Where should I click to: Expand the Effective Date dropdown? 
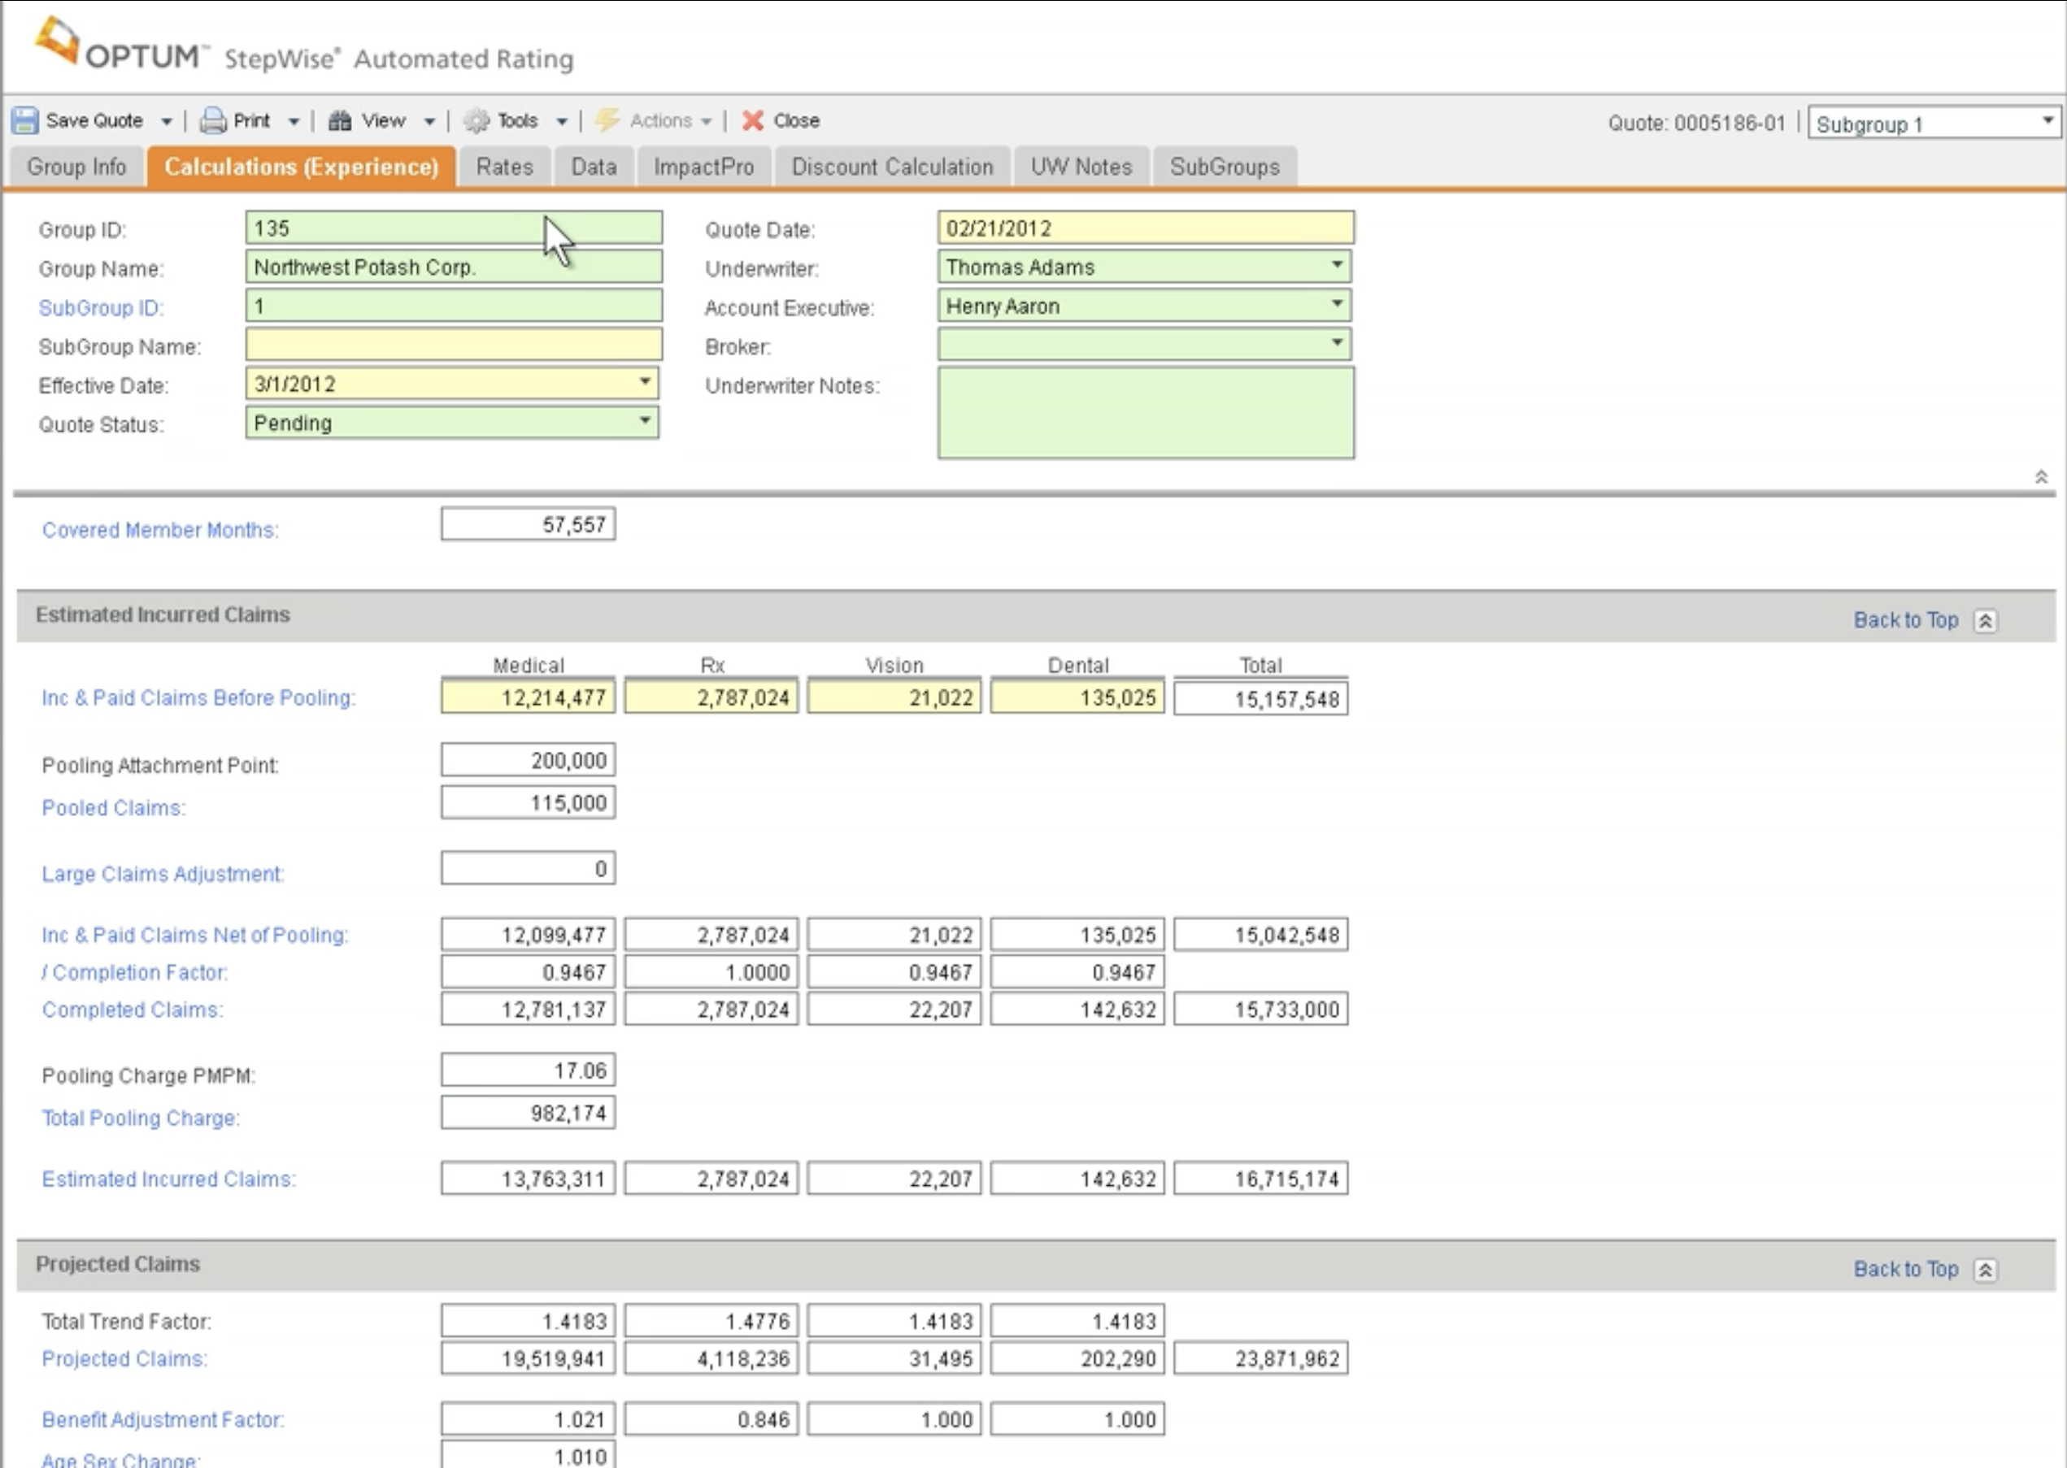(x=645, y=382)
